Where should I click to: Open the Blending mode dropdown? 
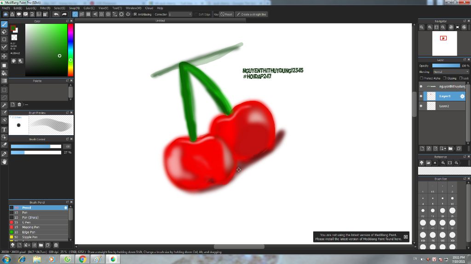[451, 72]
